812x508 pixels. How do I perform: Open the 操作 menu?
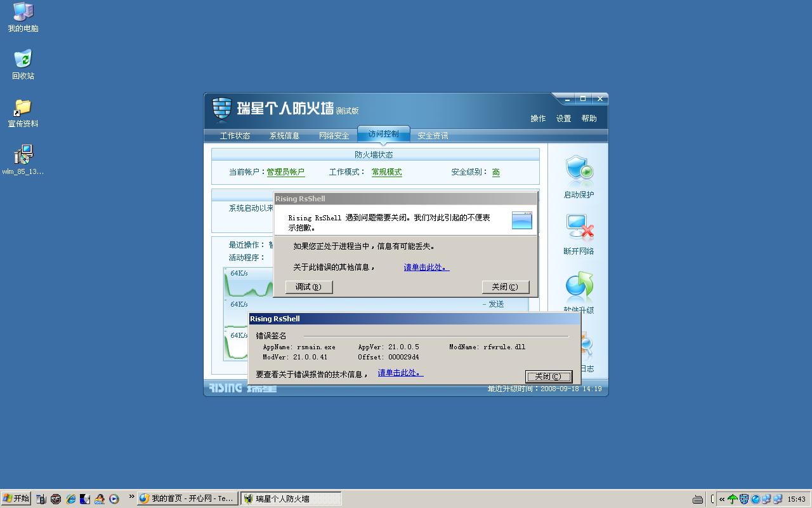coord(538,119)
